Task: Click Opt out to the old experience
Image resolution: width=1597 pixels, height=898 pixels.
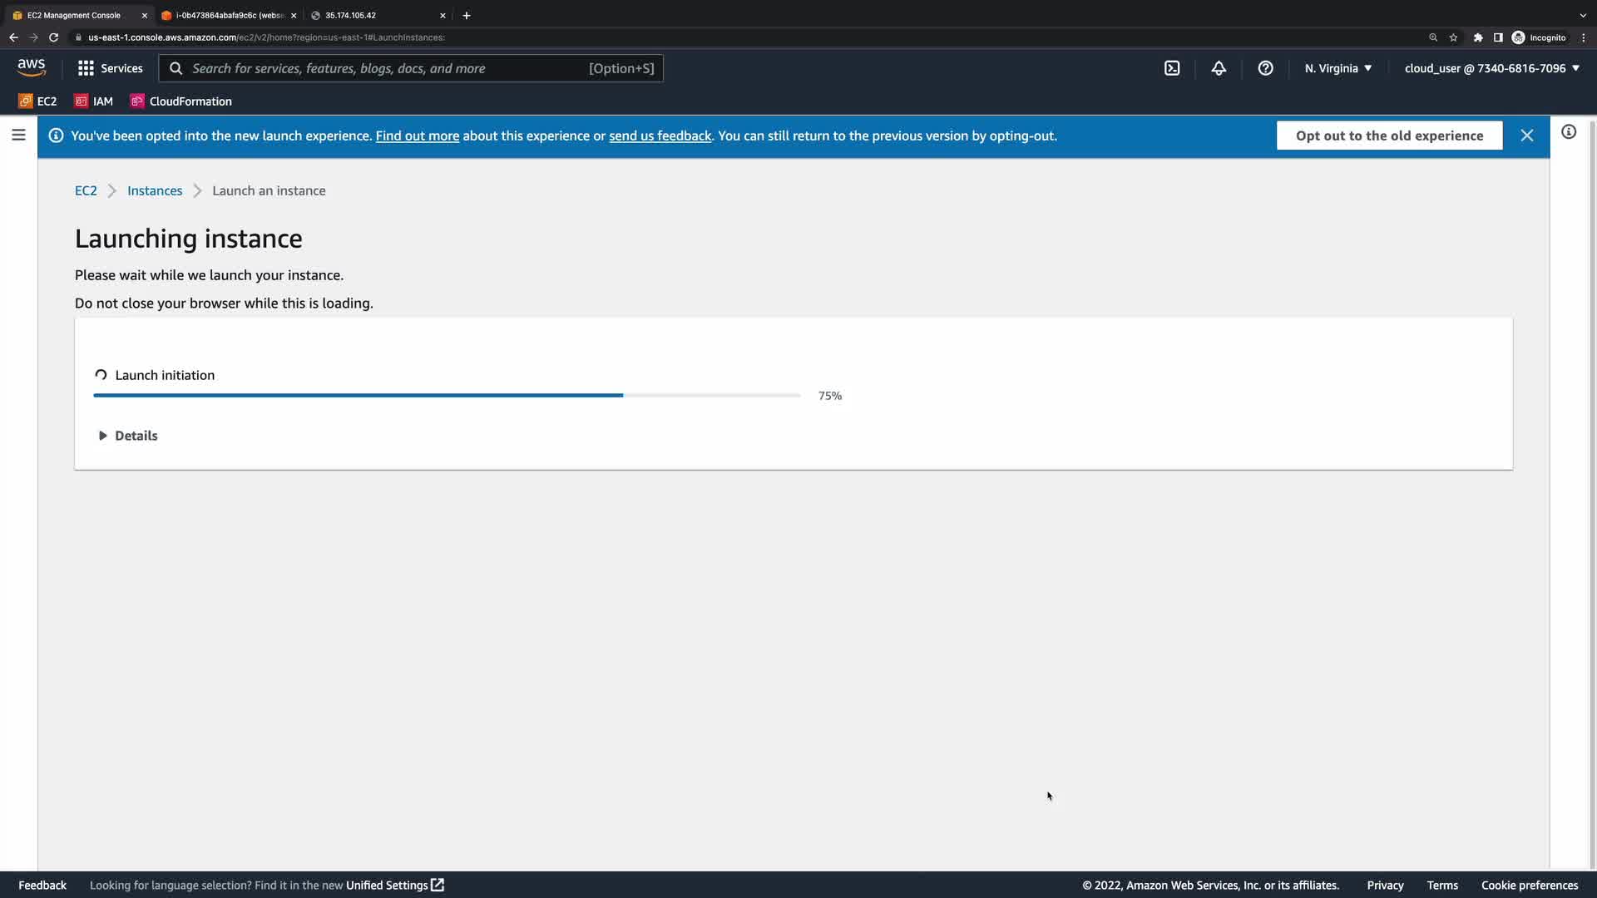Action: tap(1389, 136)
